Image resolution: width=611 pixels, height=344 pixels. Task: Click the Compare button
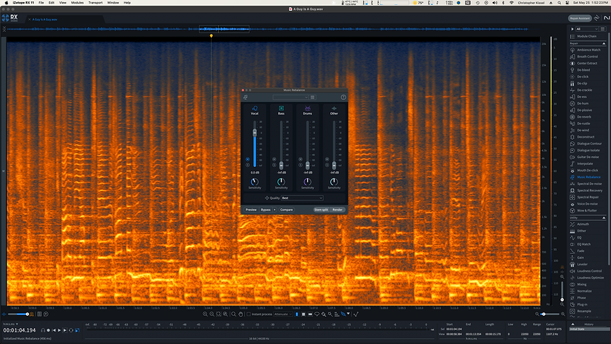click(286, 210)
